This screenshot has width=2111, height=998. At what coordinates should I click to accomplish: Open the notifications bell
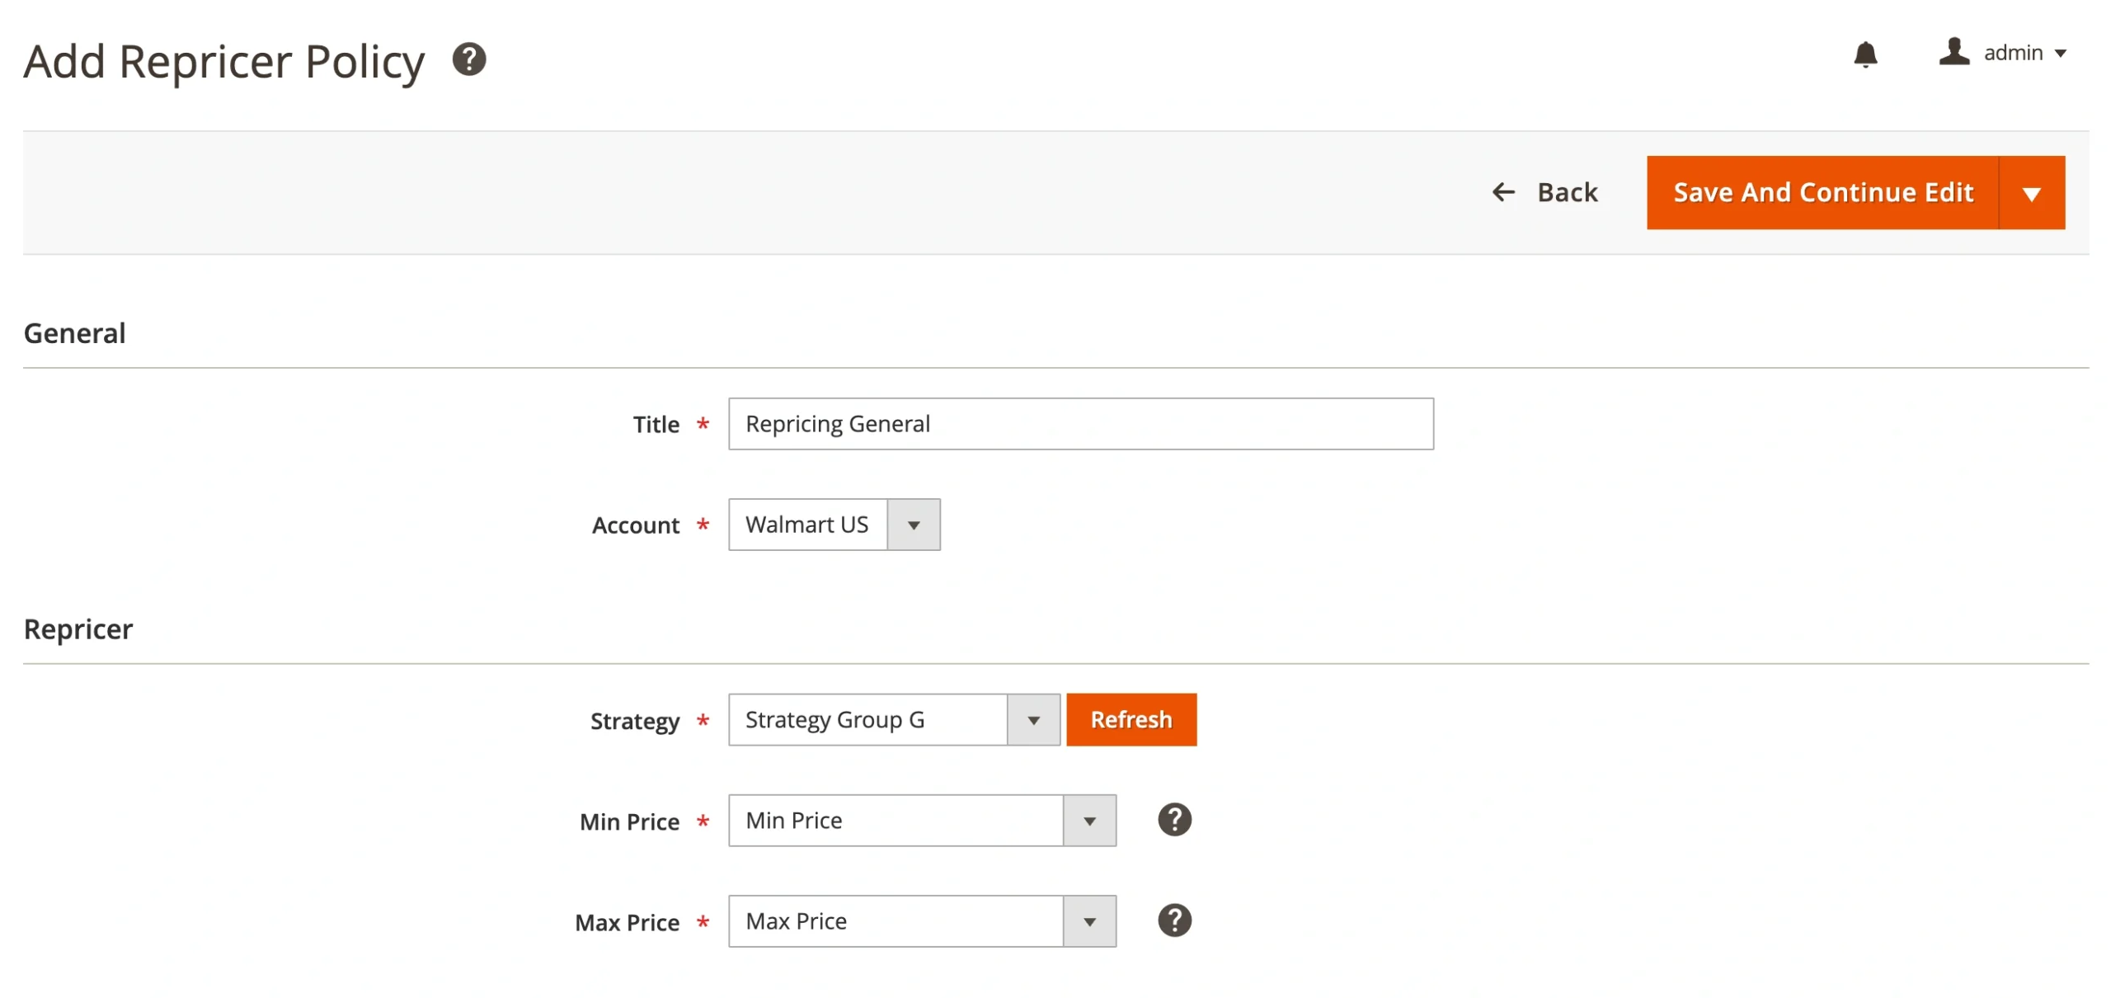click(1864, 54)
